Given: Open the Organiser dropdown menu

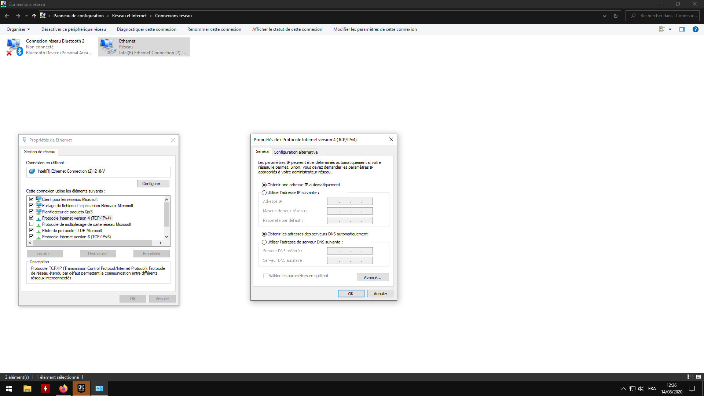Looking at the screenshot, I should (18, 29).
